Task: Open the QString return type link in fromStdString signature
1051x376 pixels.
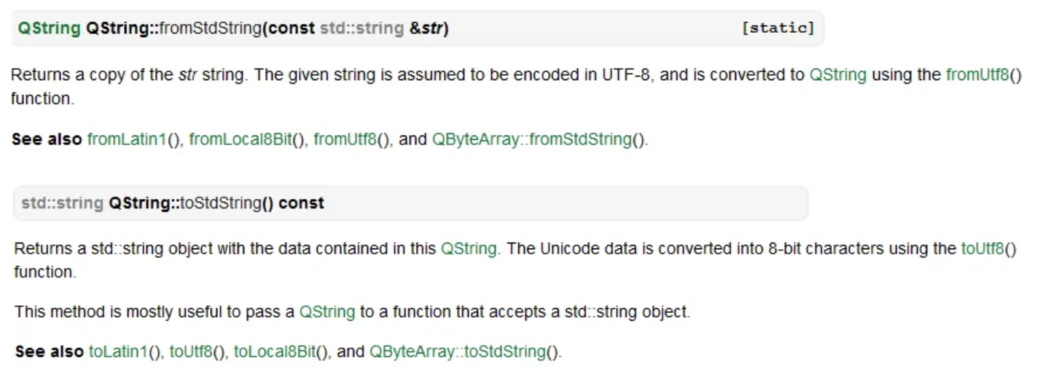Action: [49, 28]
